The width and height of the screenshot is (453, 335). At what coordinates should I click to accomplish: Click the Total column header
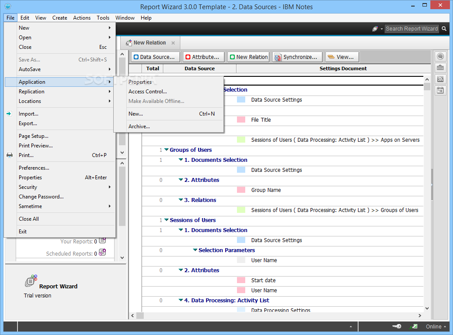(152, 68)
